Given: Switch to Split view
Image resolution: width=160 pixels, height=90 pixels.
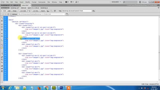Looking at the screenshot, I should click(x=9, y=11).
